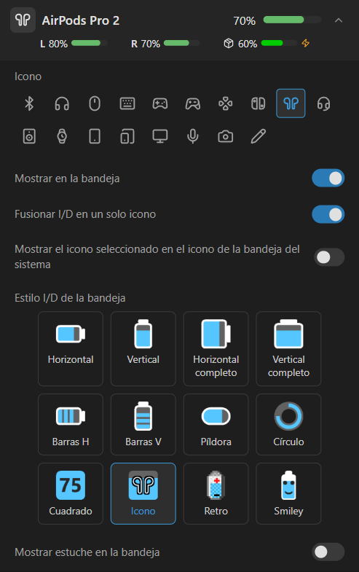Image resolution: width=359 pixels, height=572 pixels.
Task: Enable Mostrar estuche en la bandeja
Action: [328, 552]
